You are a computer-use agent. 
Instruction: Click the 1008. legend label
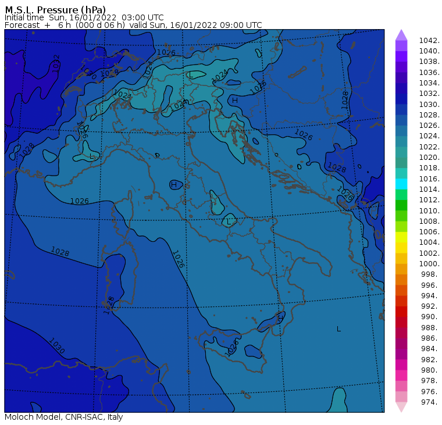coord(429,222)
